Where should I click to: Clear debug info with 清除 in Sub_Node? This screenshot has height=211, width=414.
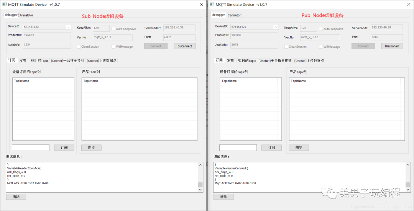pos(16,197)
